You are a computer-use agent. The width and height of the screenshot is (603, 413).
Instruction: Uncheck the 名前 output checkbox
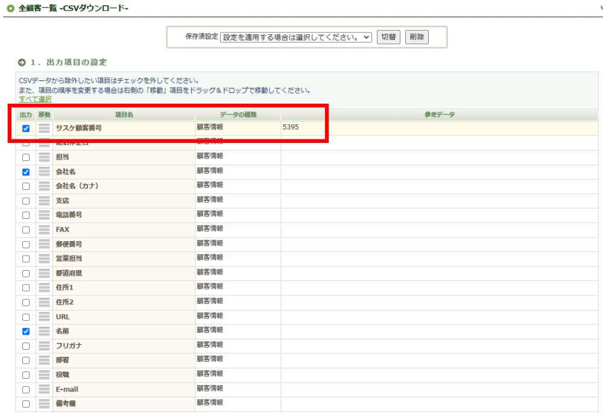26,331
